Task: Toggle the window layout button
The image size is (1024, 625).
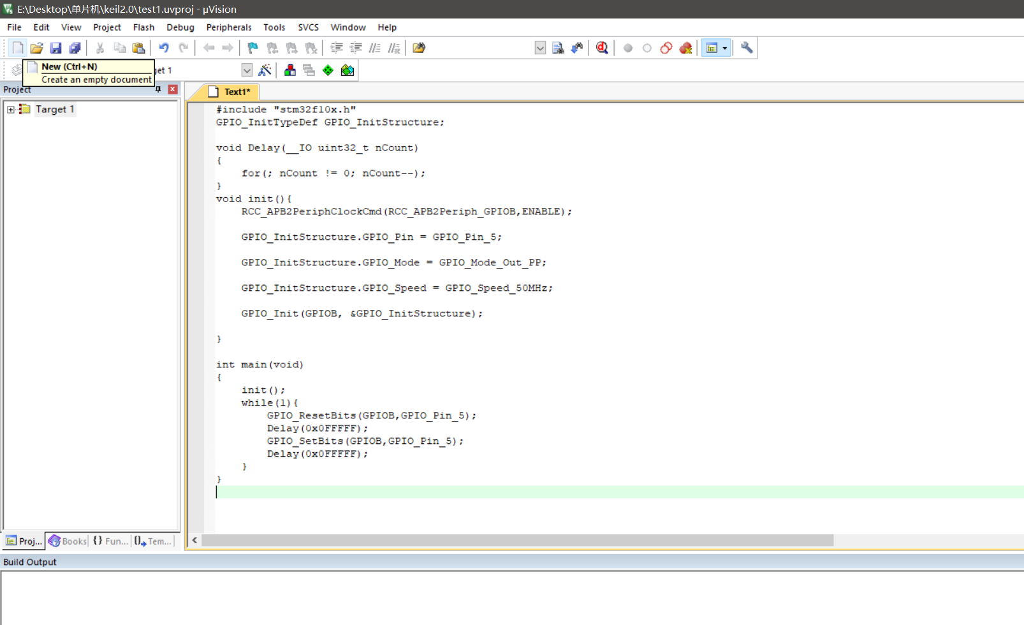Action: [712, 48]
